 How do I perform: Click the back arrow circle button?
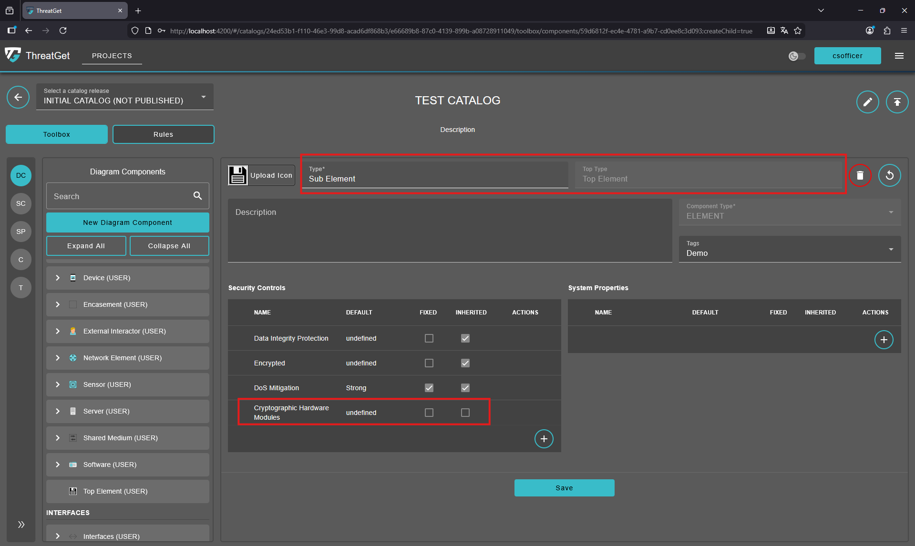click(x=18, y=98)
